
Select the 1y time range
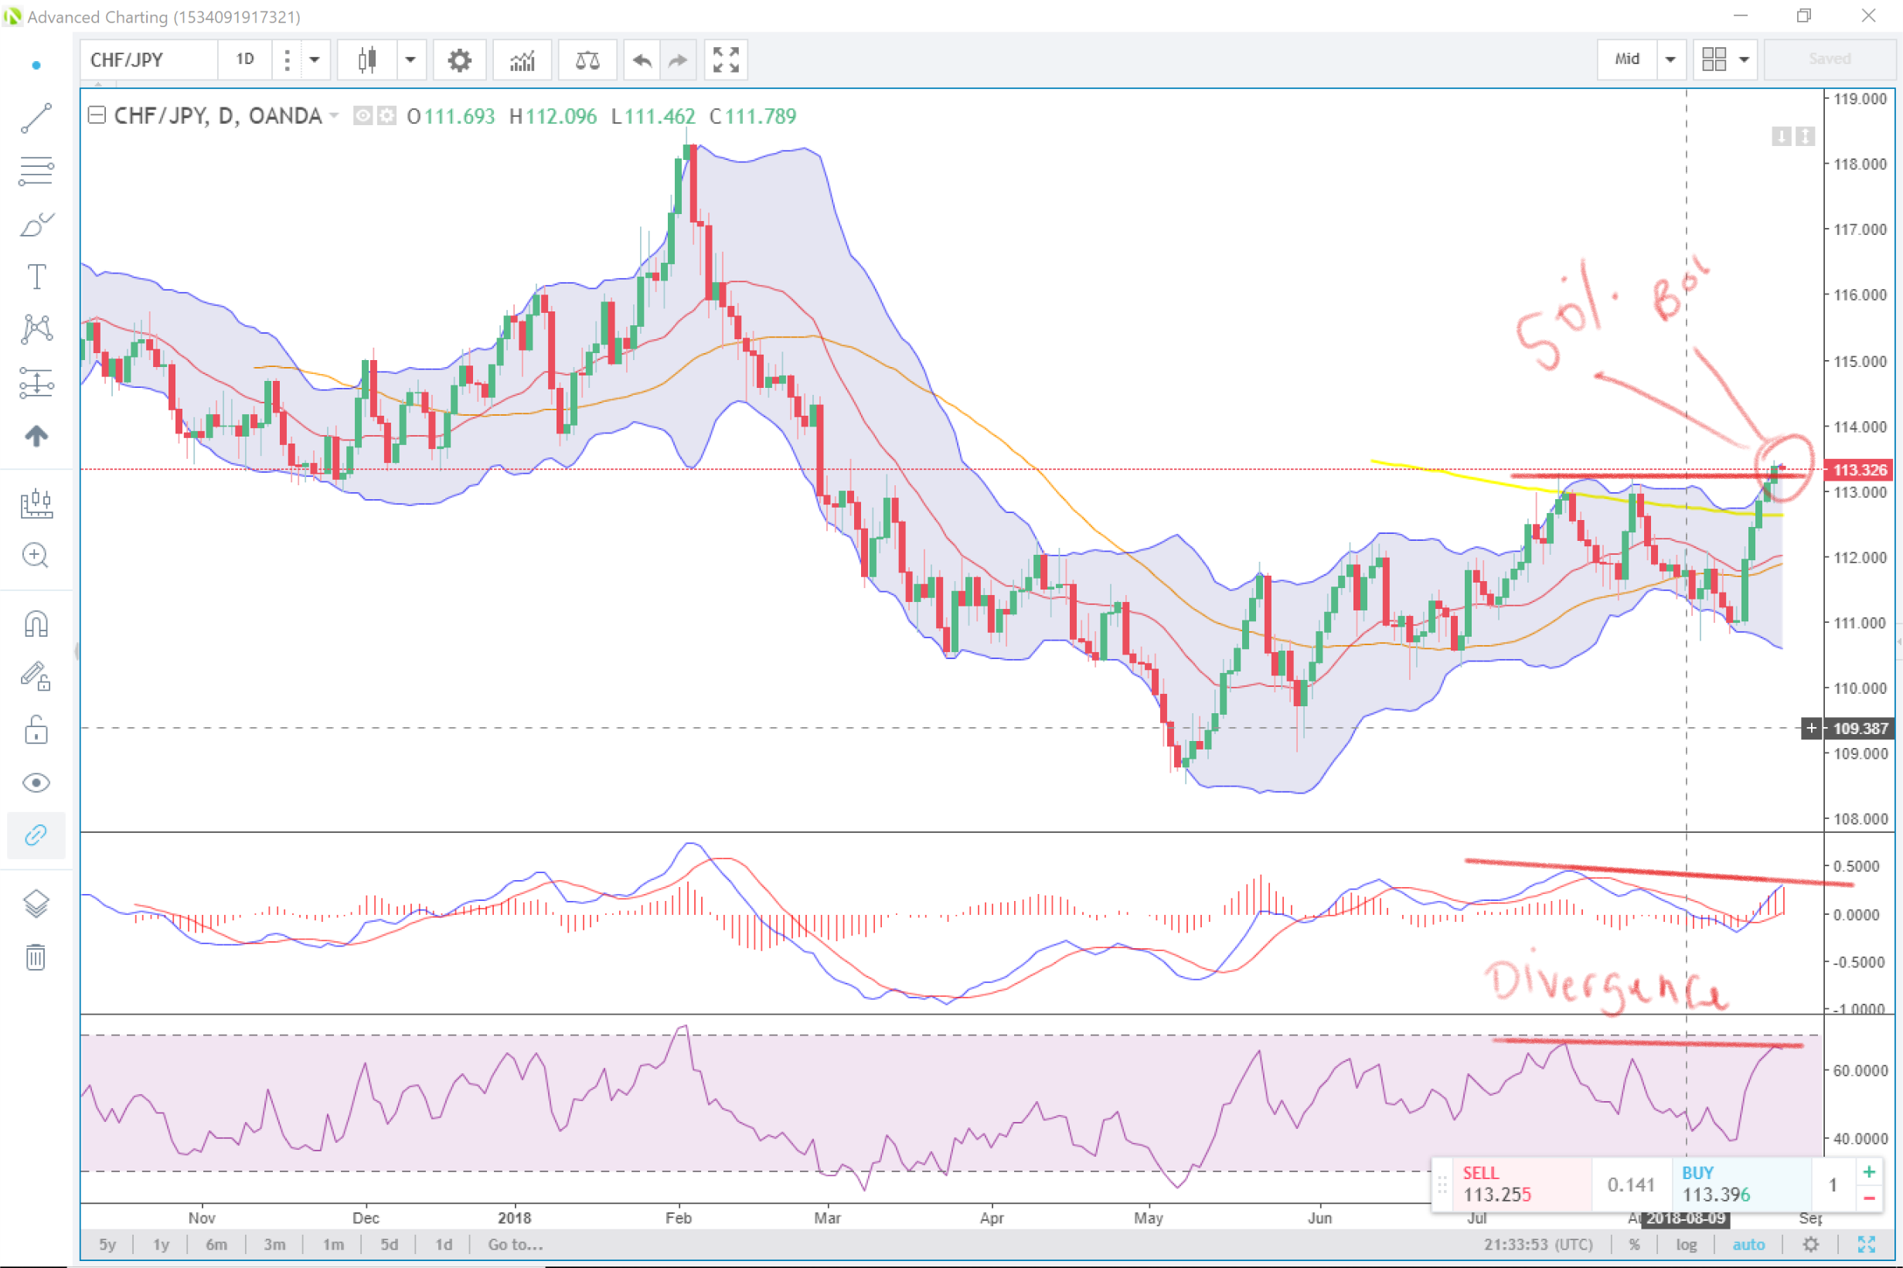pos(161,1245)
